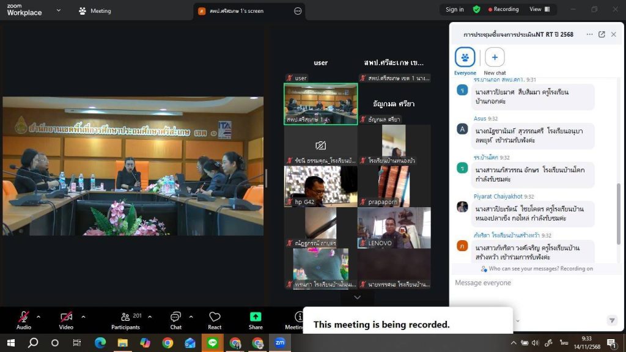626x352 pixels.
Task: Expand the video options arrow beside Video
Action: [83, 317]
